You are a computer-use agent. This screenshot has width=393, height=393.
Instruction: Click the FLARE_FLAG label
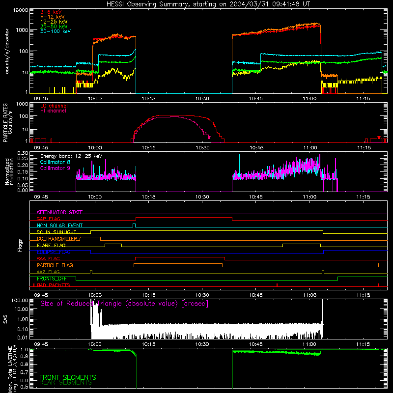(x=51, y=245)
